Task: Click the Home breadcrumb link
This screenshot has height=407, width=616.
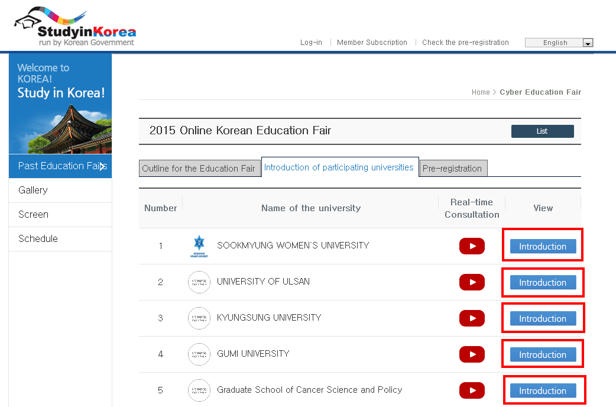Action: coord(481,92)
